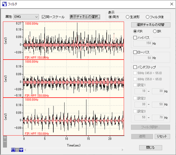Click the 表示チャネルの選択 button
176x155 pixels.
point(85,17)
